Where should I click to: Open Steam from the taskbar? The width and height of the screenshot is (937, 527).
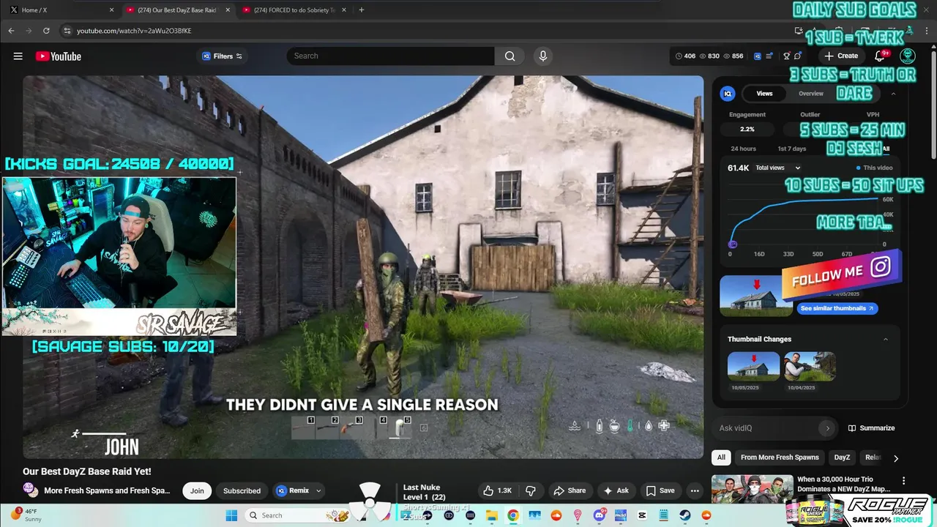685,515
